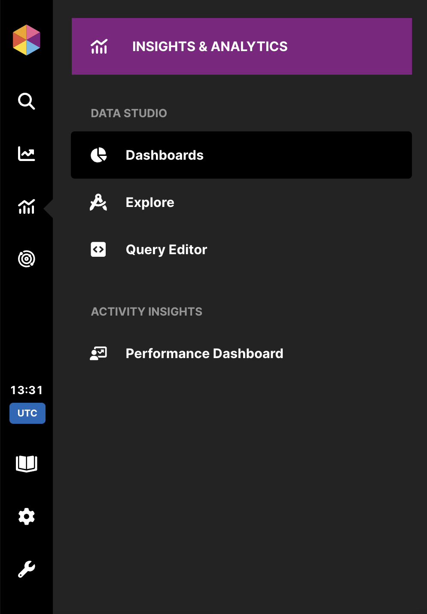Viewport: 427px width, 614px height.
Task: Open settings via the gear icon
Action: 27,517
